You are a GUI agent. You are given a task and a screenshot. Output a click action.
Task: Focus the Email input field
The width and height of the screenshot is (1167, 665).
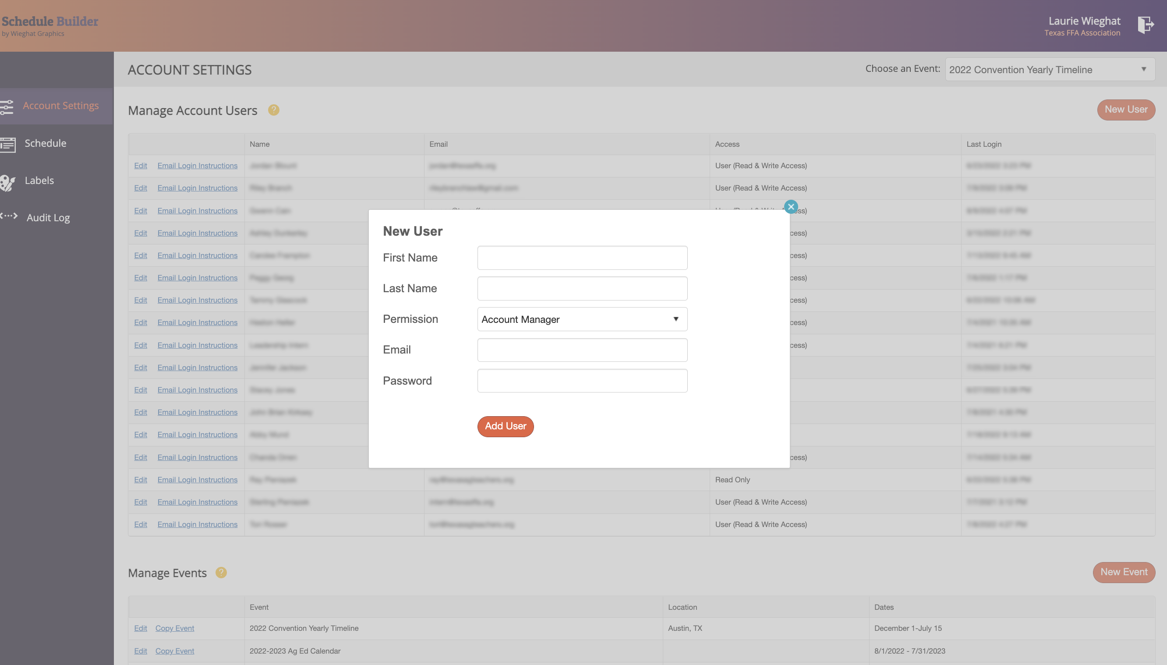582,350
